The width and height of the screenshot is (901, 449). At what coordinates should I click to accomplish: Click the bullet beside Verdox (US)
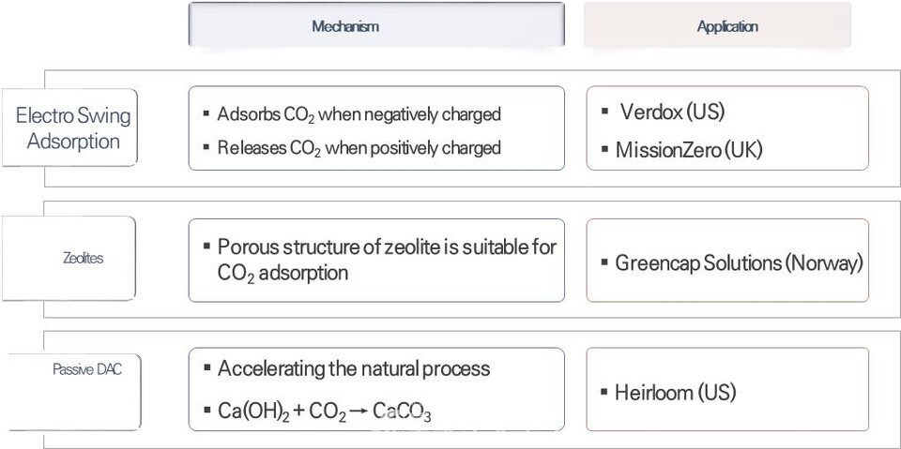pyautogui.click(x=604, y=112)
